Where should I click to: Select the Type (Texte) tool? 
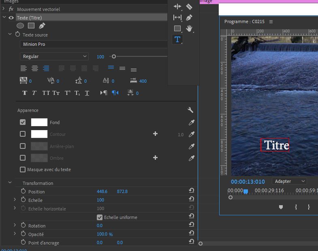177,39
